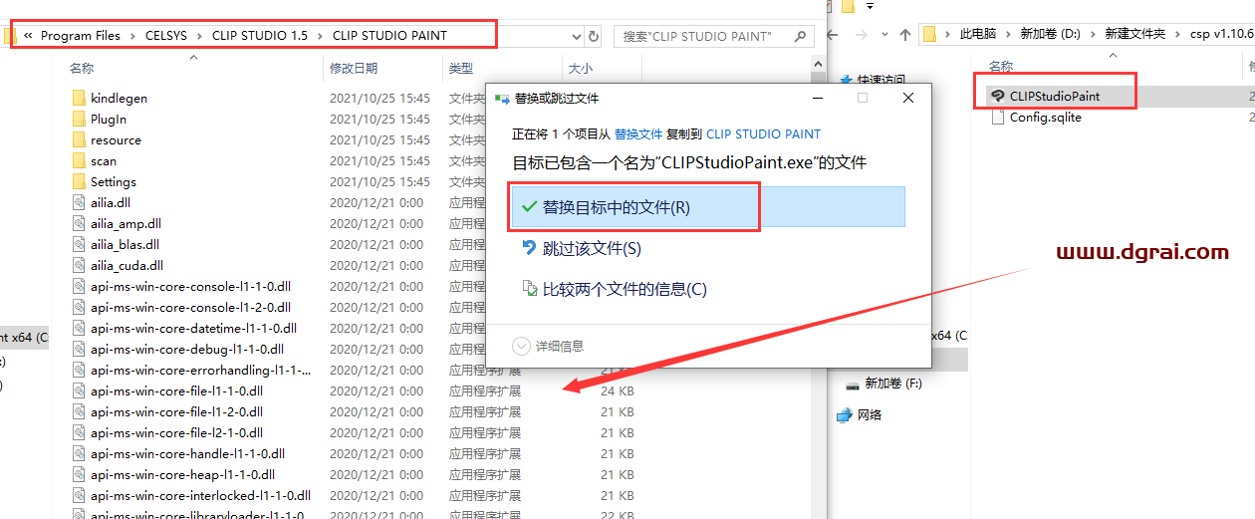Viewport: 1255px width, 519px height.
Task: Select api-ms-win-core-errorhandling-l1-1-... file name
Action: [200, 371]
